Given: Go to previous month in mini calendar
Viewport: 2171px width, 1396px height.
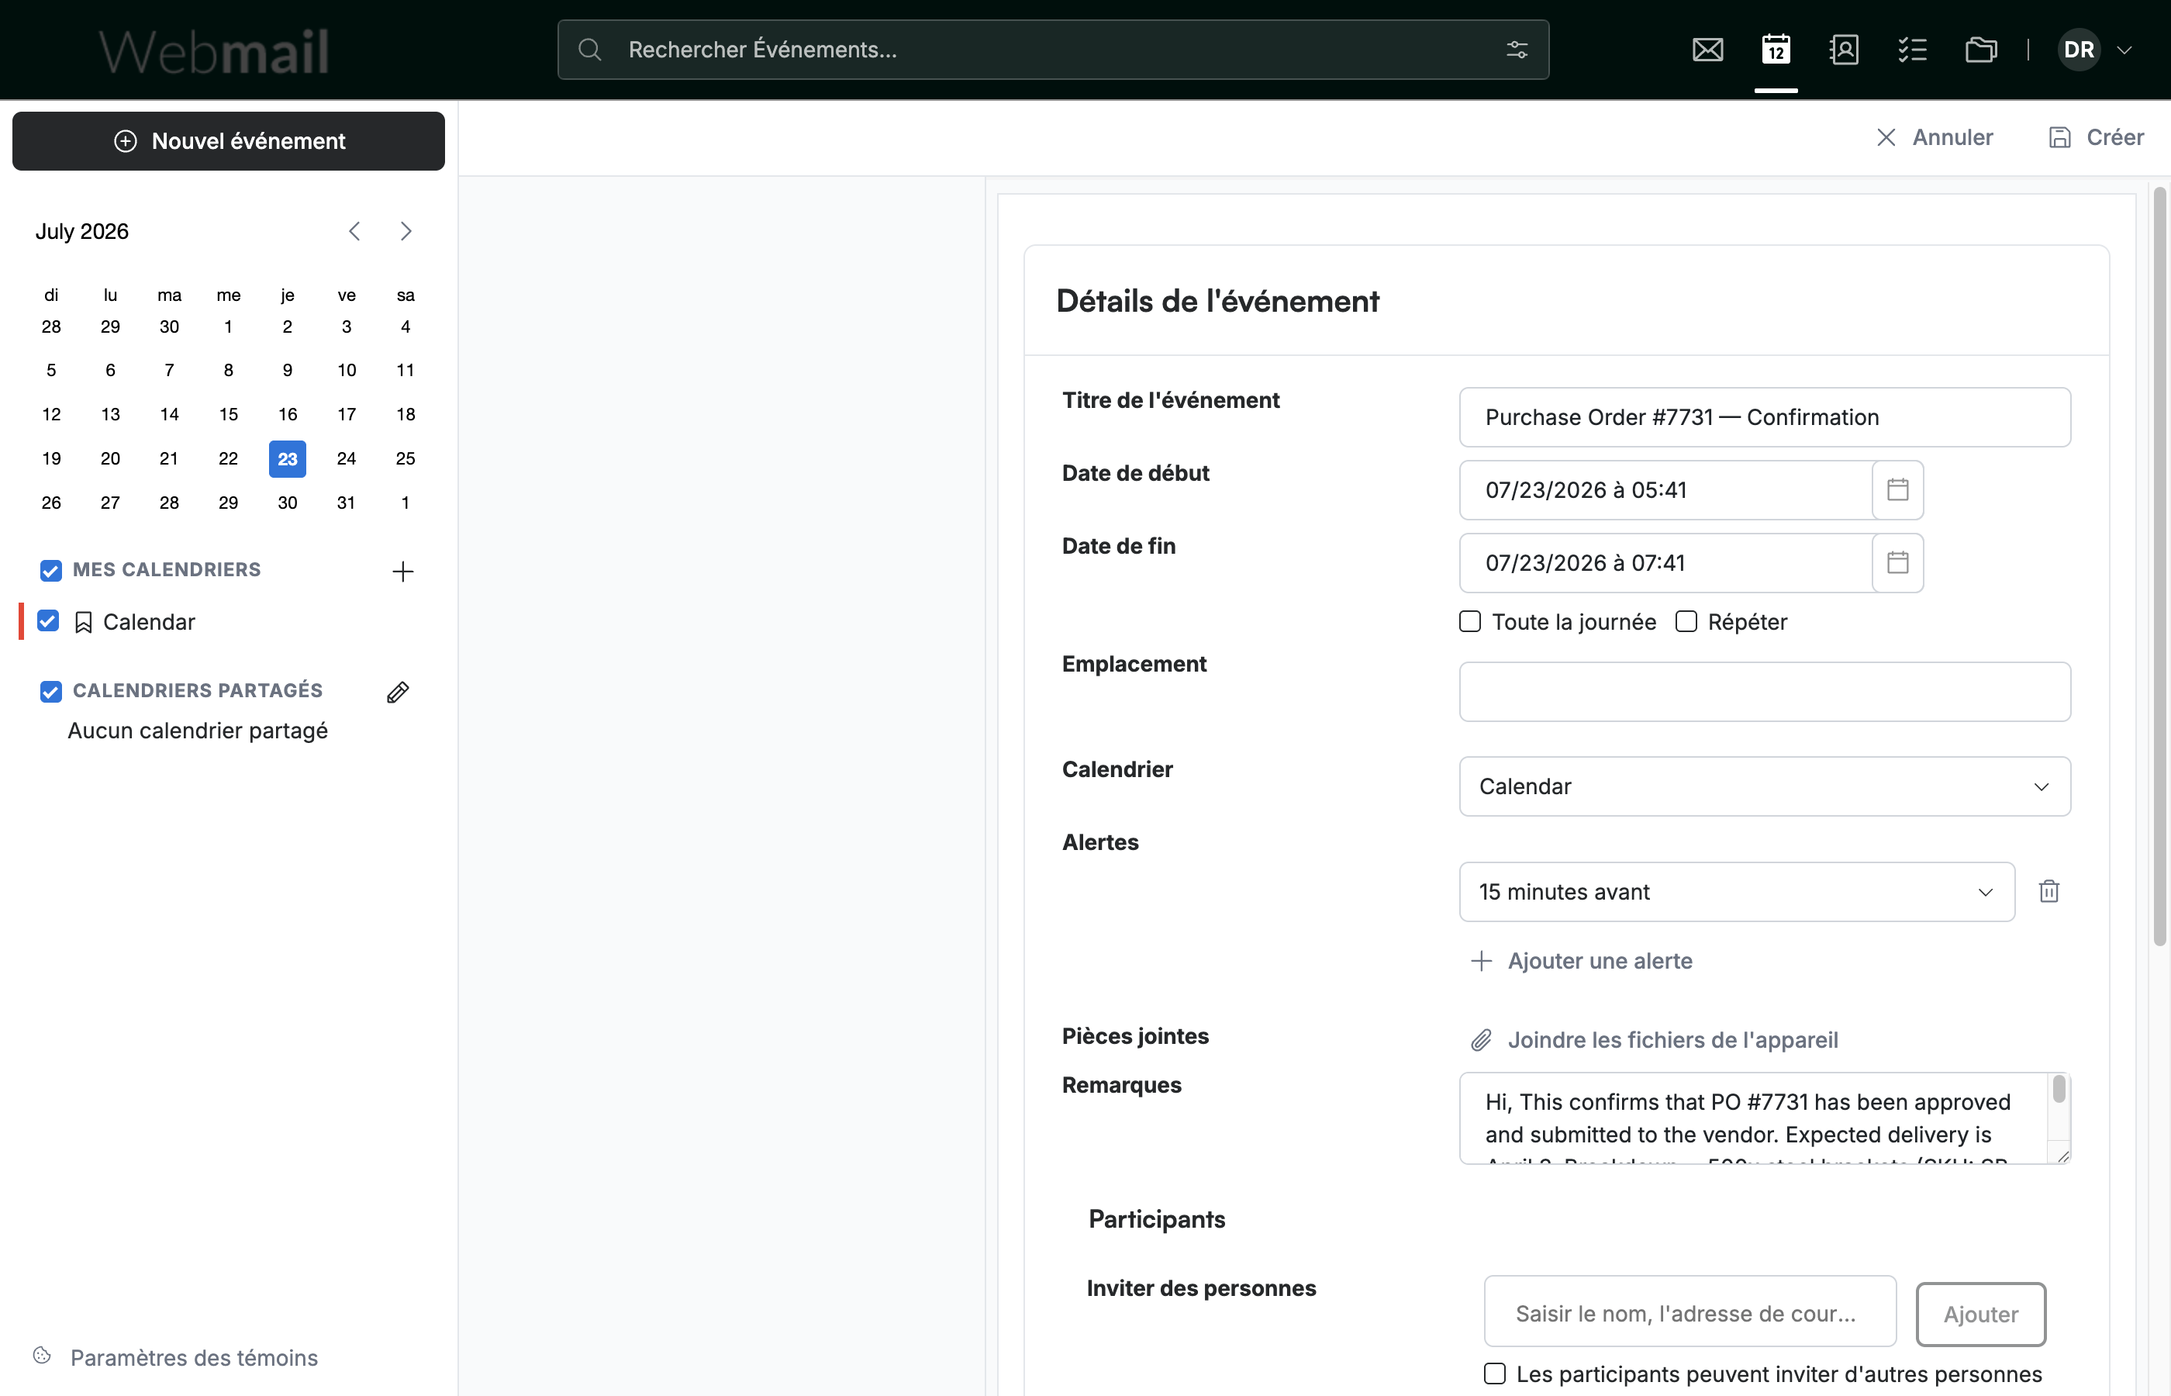Looking at the screenshot, I should click(x=354, y=231).
